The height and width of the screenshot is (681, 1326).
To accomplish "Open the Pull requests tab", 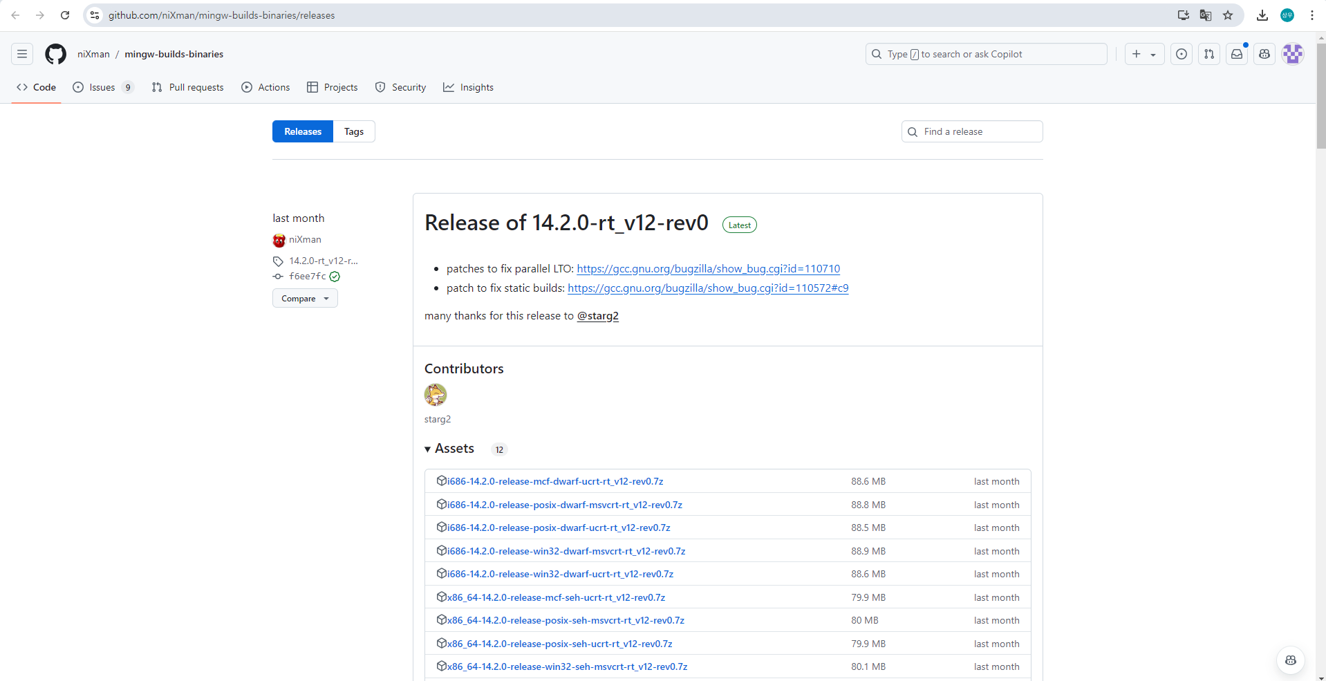I will click(x=187, y=87).
